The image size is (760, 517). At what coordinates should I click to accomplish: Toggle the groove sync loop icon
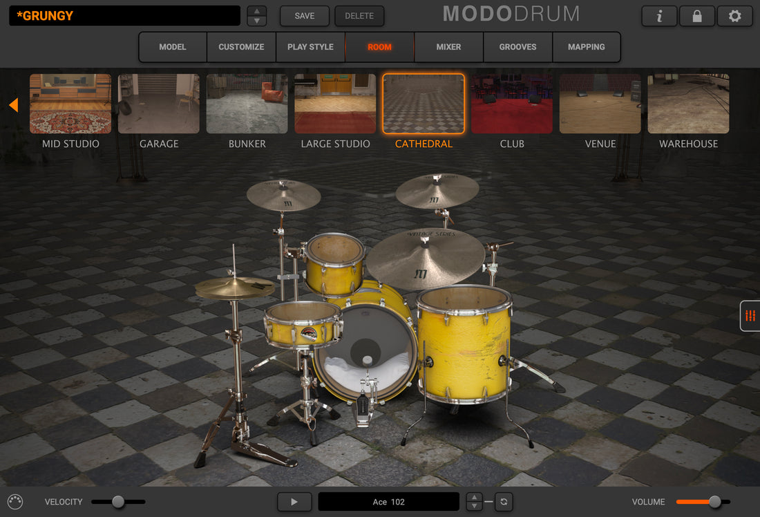click(x=504, y=502)
